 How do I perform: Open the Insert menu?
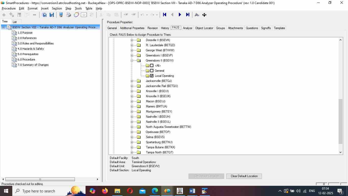(x=45, y=8)
